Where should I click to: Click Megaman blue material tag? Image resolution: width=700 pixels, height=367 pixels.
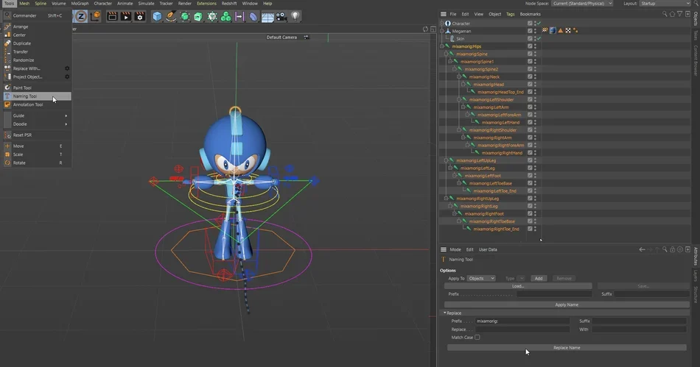click(553, 31)
